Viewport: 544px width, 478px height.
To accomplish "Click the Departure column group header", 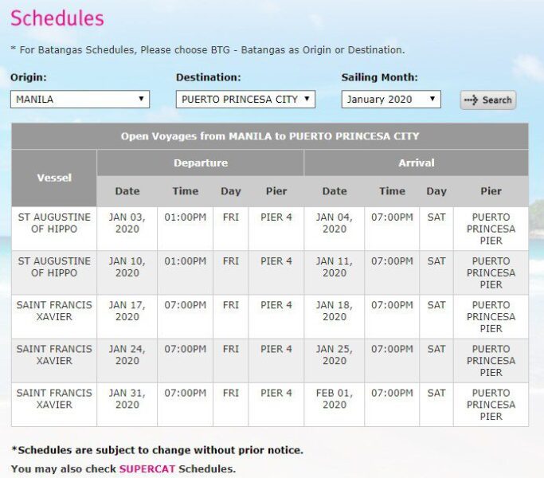I will tap(201, 163).
